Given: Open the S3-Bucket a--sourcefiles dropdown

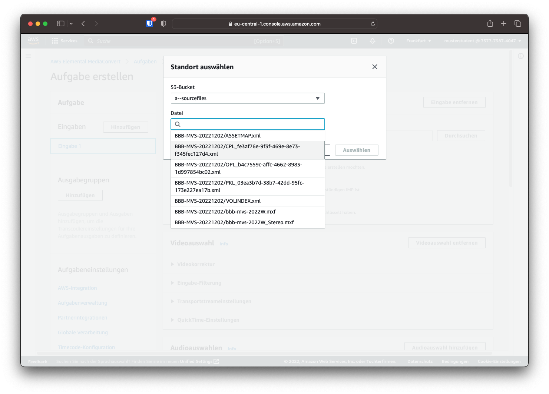Looking at the screenshot, I should (x=248, y=98).
